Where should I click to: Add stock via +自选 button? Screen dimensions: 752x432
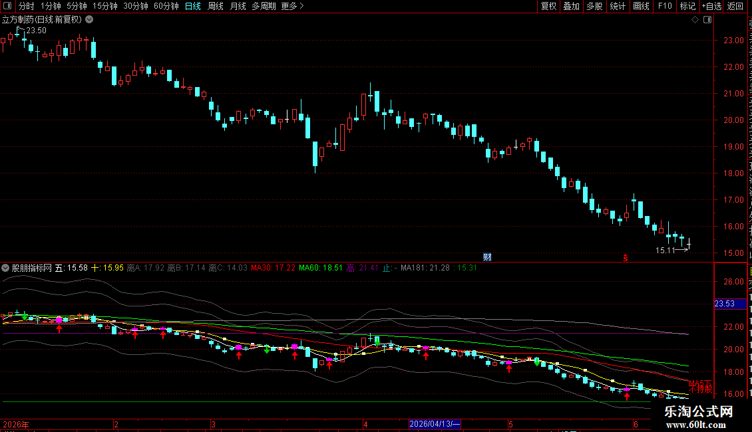pyautogui.click(x=711, y=6)
